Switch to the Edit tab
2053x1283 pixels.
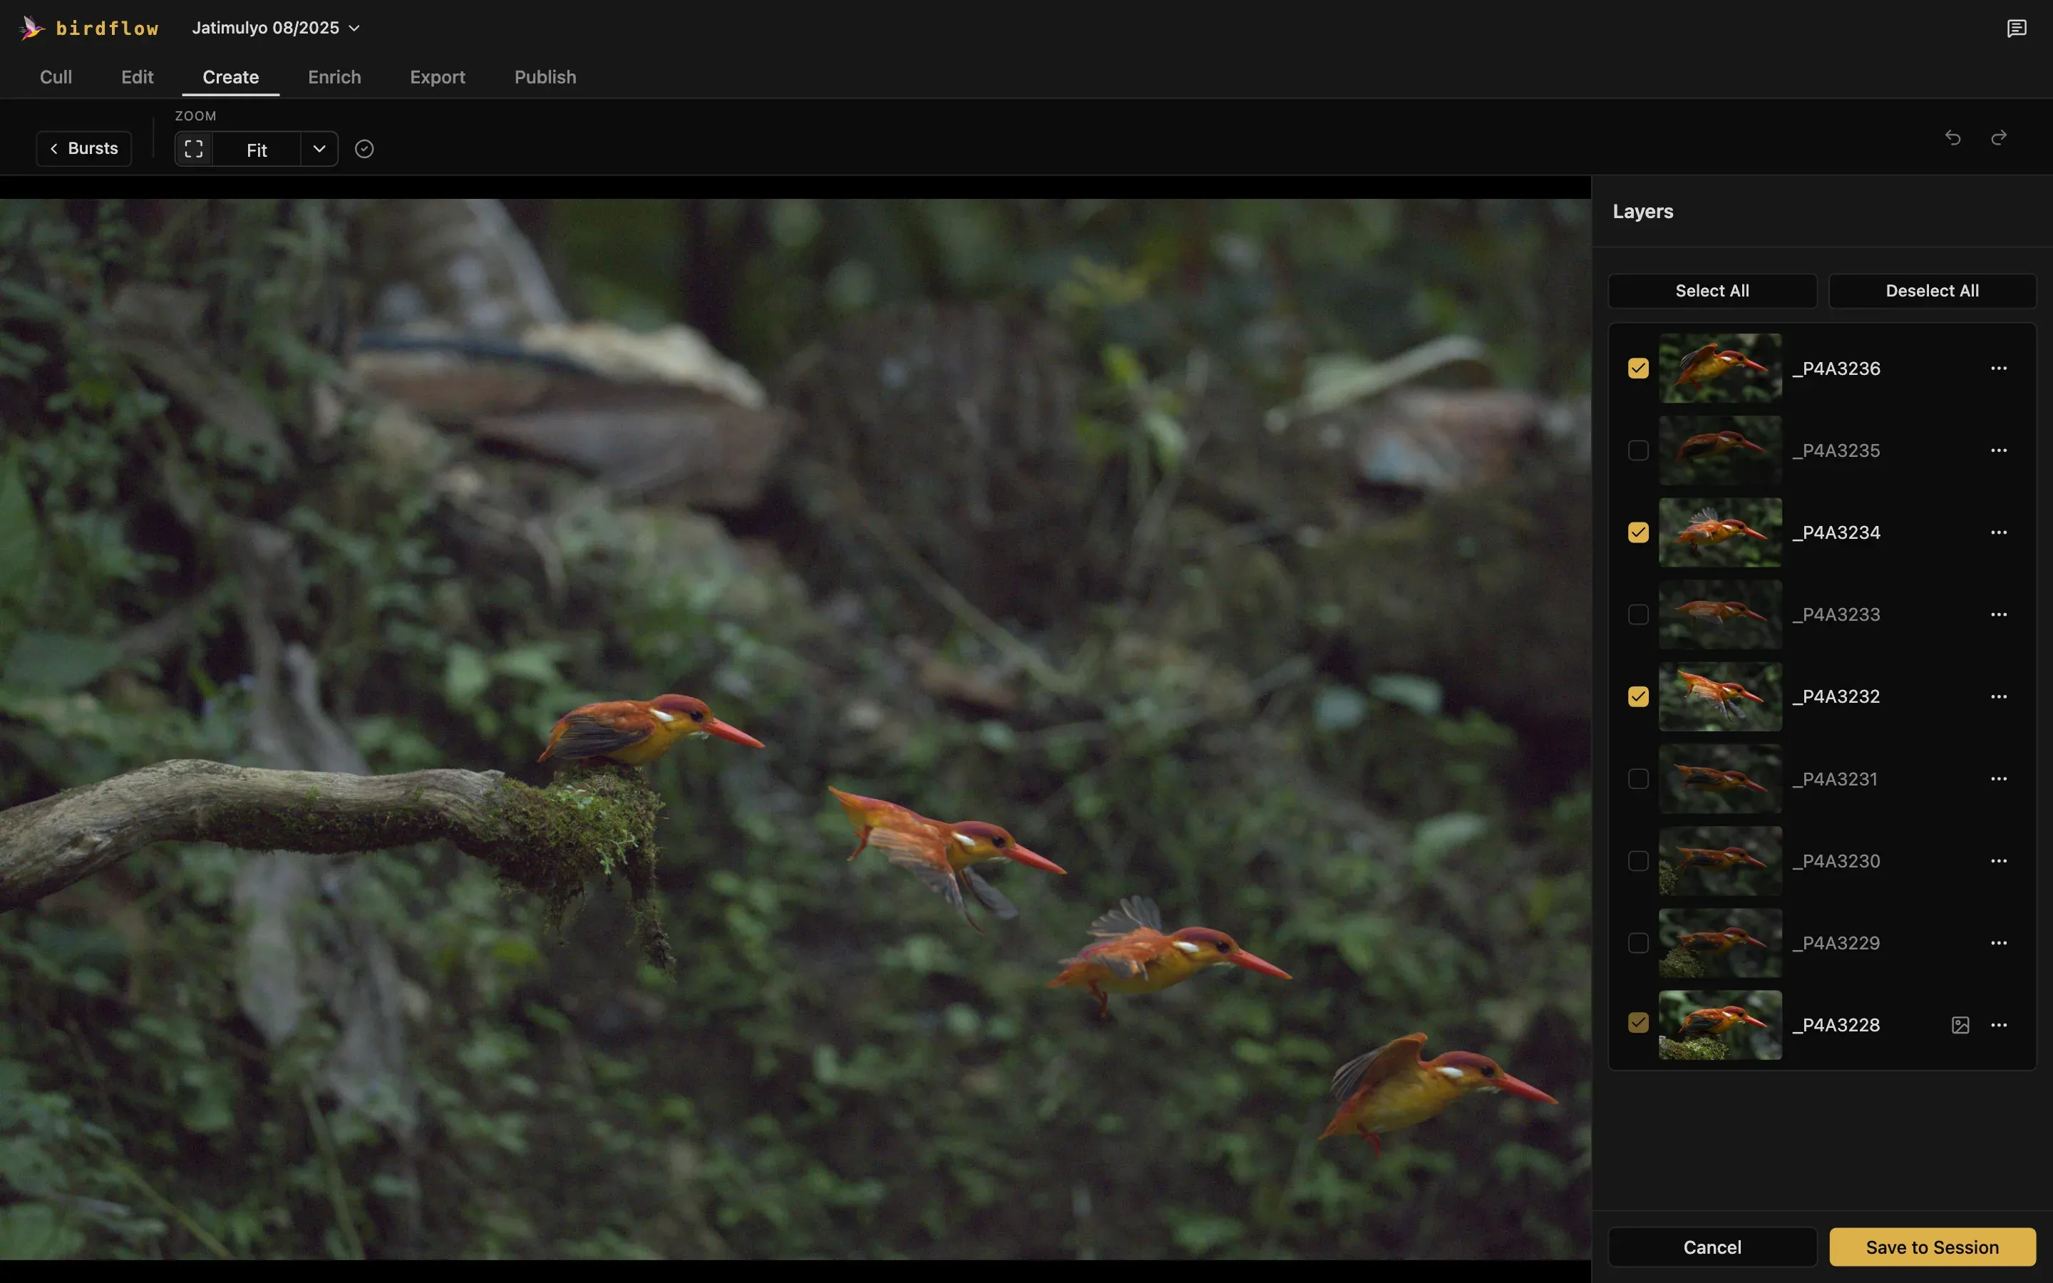point(138,77)
